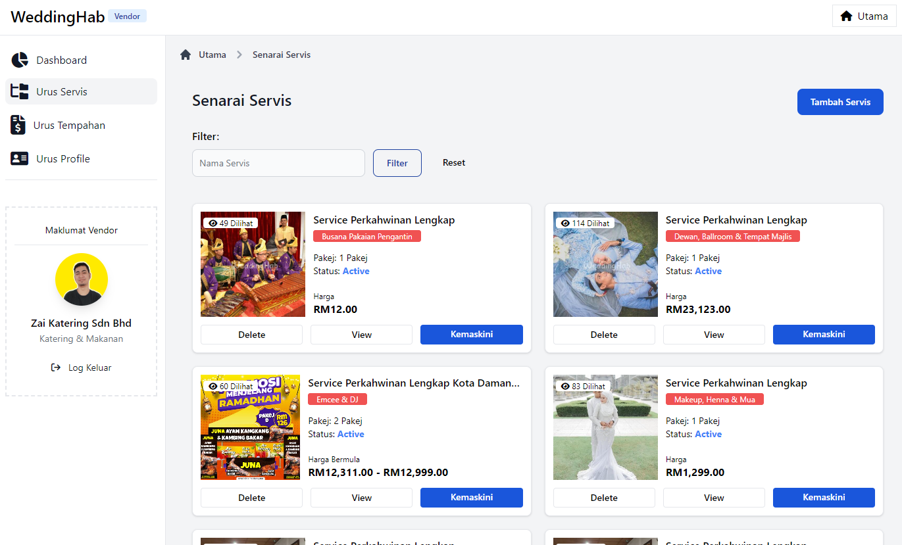Reset the service filter
This screenshot has height=545, width=902.
[x=453, y=162]
